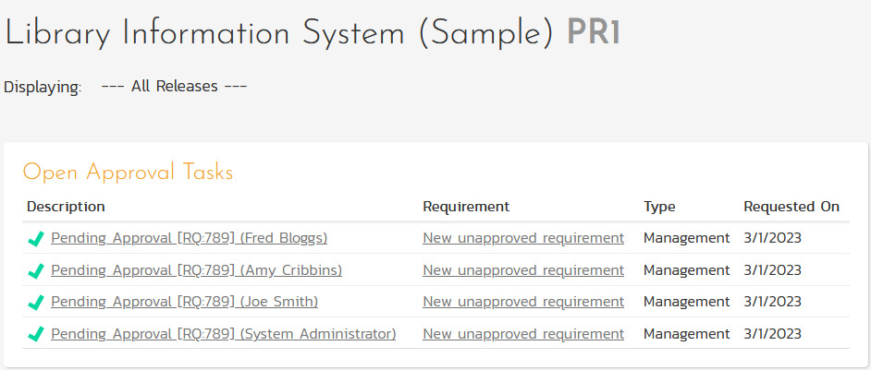This screenshot has height=370, width=871.
Task: Open Pending Approval task for Joe Smith
Action: tap(184, 302)
